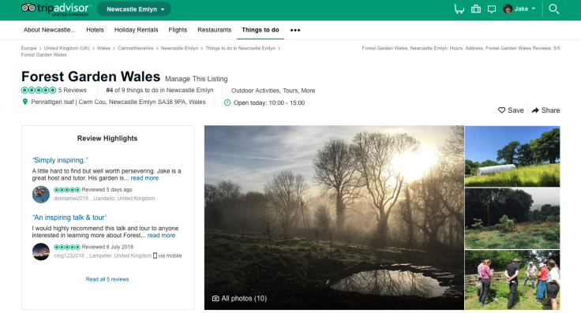581x313 pixels.
Task: Open the group of visitors thumbnail
Action: coord(512,280)
